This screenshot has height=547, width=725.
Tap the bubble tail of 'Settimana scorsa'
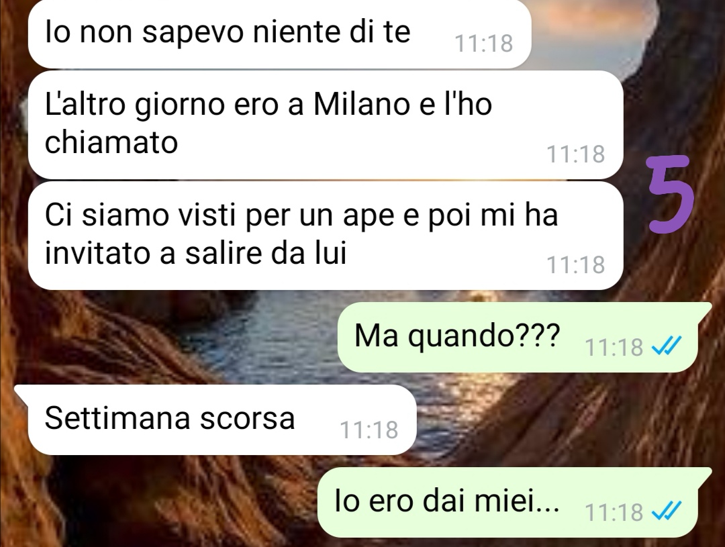click(22, 392)
